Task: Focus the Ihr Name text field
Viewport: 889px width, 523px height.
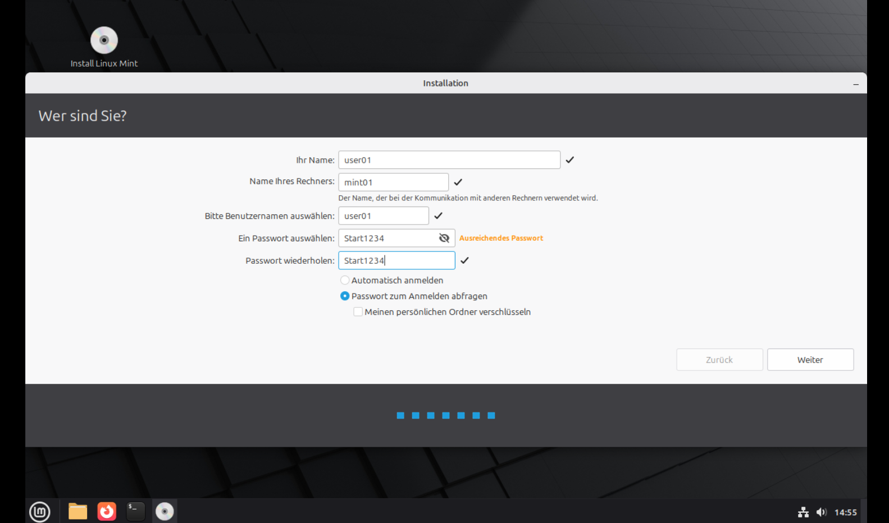Action: [x=449, y=160]
